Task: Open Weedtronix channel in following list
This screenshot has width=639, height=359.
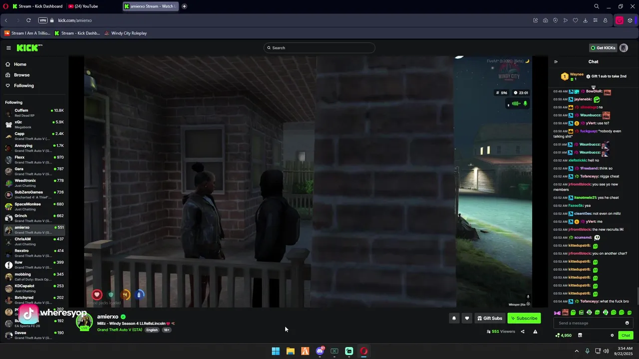Action: 34,183
